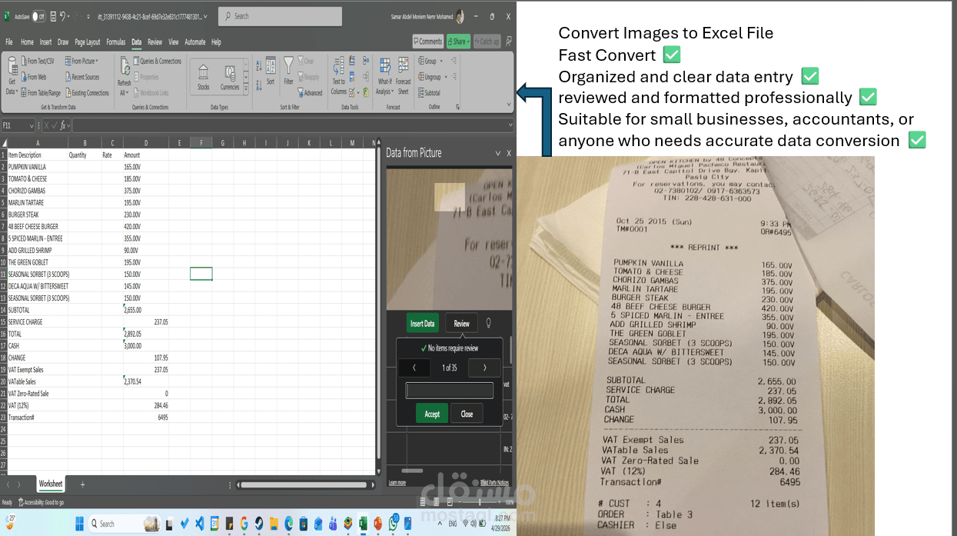Open Existing Connections
Image resolution: width=957 pixels, height=536 pixels.
[86, 93]
